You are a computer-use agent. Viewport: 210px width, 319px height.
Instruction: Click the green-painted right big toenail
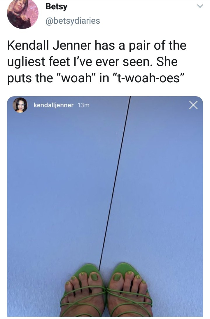(116, 277)
